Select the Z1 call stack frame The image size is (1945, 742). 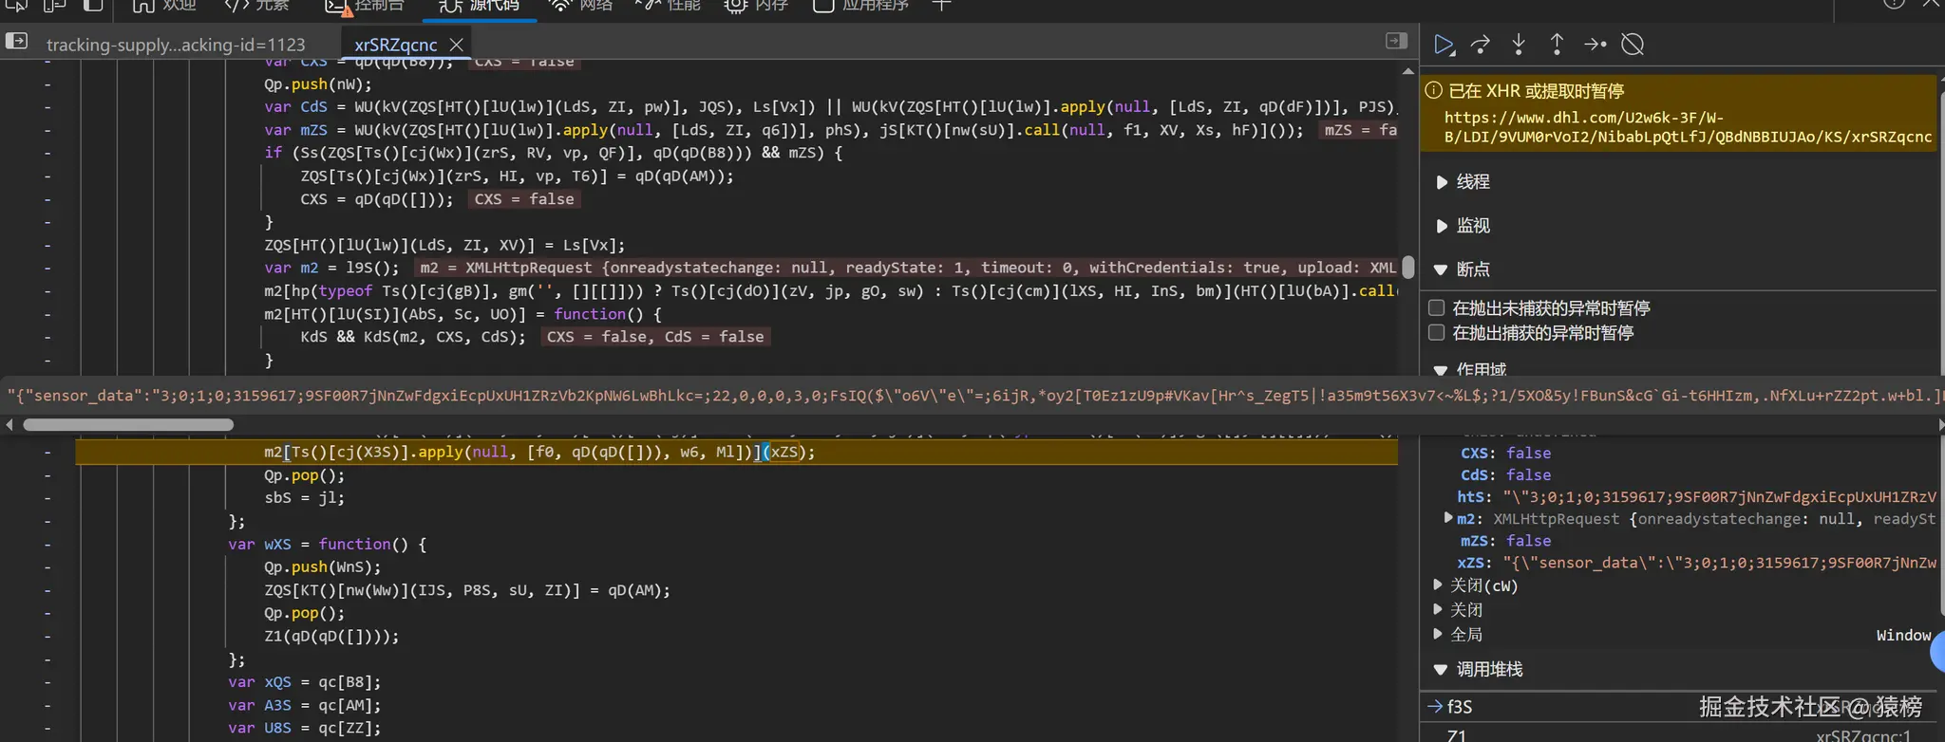tap(1457, 735)
